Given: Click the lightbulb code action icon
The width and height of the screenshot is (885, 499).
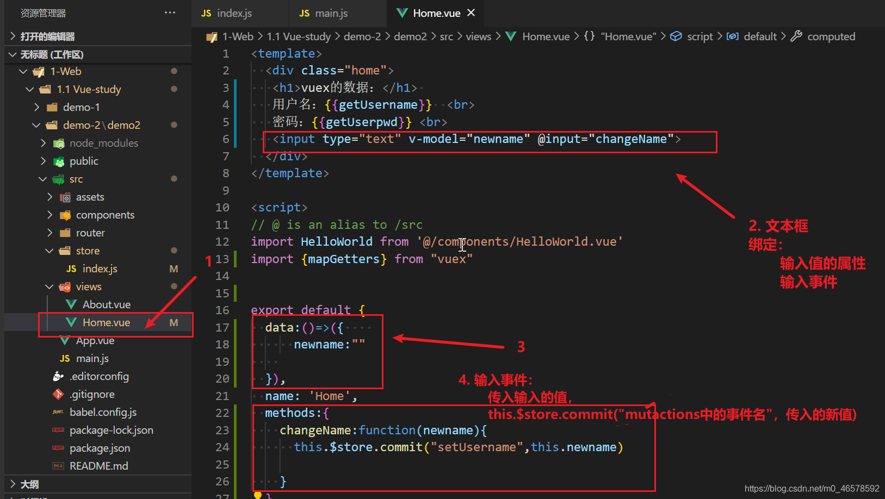Looking at the screenshot, I should tap(258, 495).
